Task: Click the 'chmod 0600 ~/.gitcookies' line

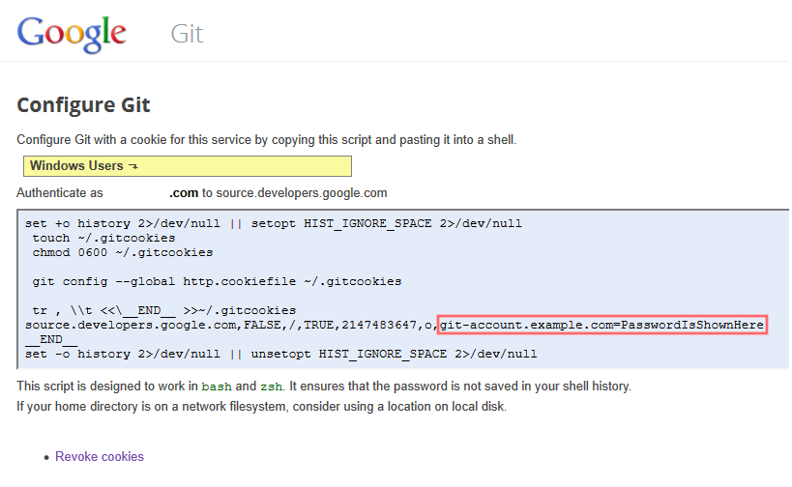Action: coord(122,252)
